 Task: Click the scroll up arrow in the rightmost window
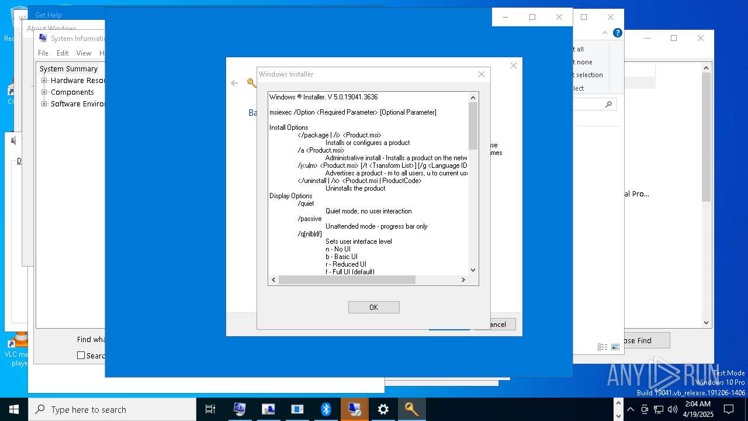[707, 68]
